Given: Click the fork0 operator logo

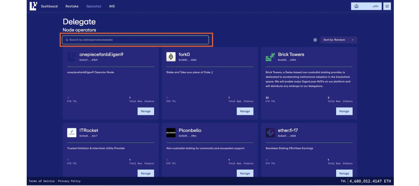Looking at the screenshot, I should (x=171, y=57).
